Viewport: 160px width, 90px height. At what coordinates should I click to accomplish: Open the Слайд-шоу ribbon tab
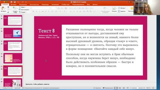click(65, 4)
